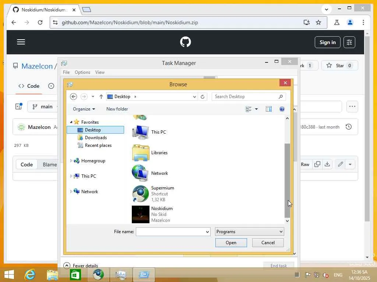377x282 pixels.
Task: Open the Code tab on GitHub
Action: pos(29,86)
